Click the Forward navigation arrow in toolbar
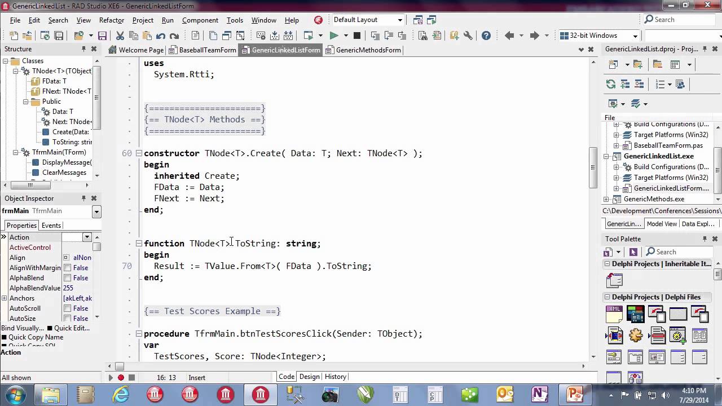This screenshot has height=406, width=722. pos(535,36)
